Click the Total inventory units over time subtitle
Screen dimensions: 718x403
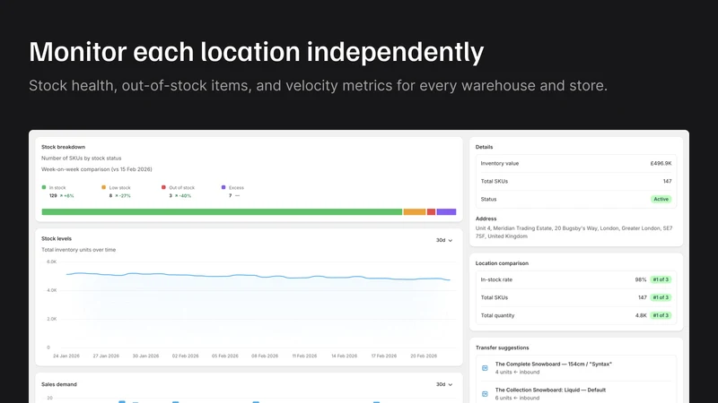coord(78,250)
